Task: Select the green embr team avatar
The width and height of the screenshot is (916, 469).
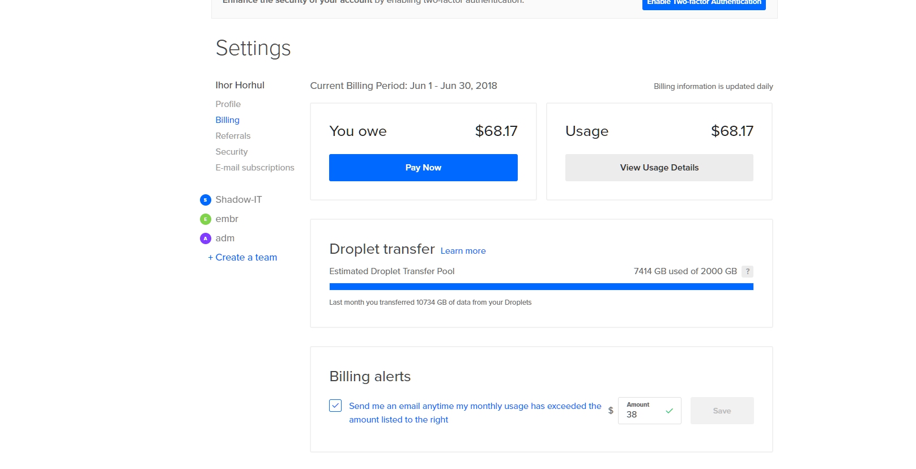Action: click(205, 219)
